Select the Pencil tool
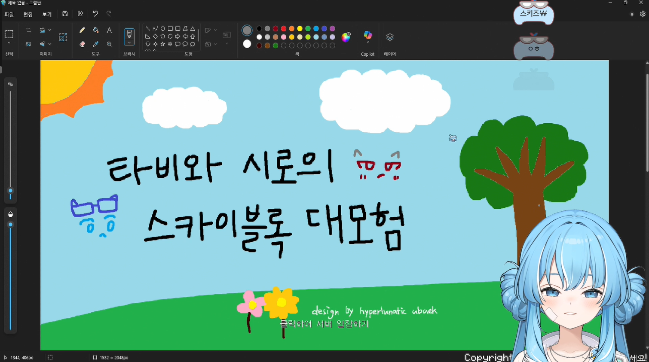The height and width of the screenshot is (362, 649). pos(83,30)
